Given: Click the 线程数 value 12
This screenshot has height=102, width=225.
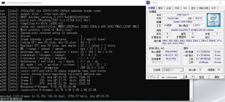Looking at the screenshot, I should (x=219, y=70).
